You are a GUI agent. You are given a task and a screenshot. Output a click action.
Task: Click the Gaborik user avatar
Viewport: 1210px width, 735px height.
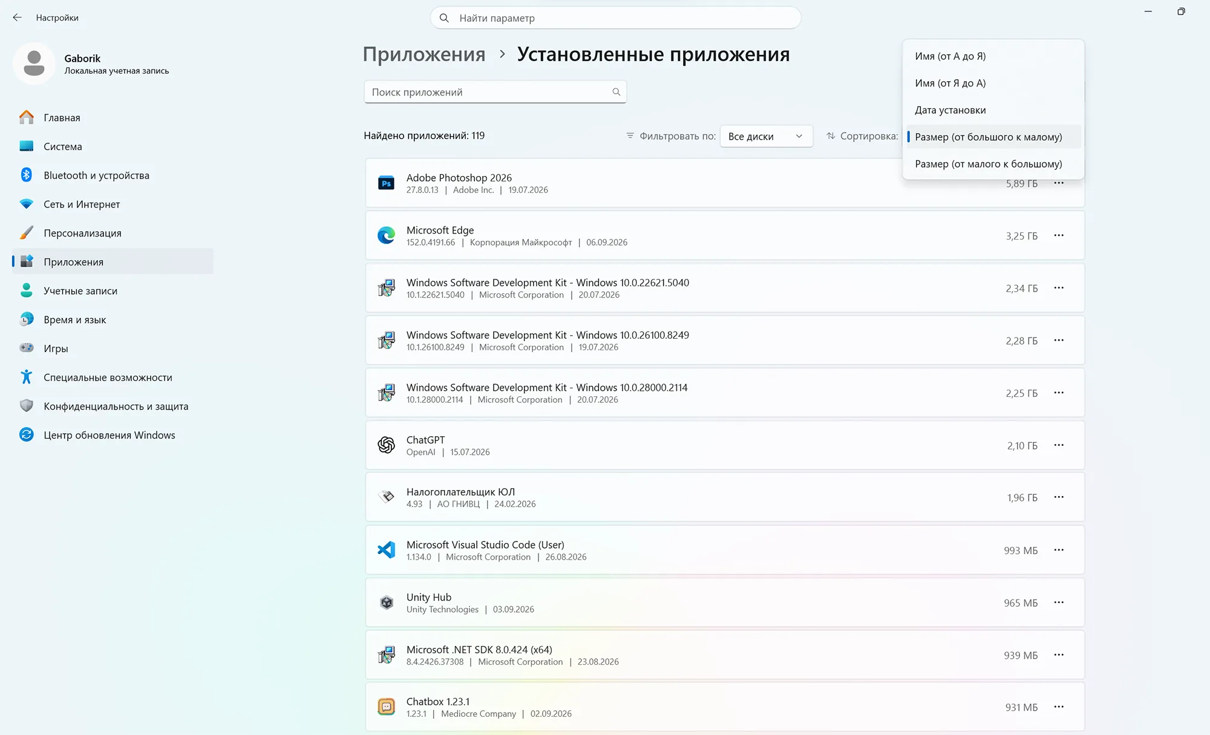coord(34,64)
